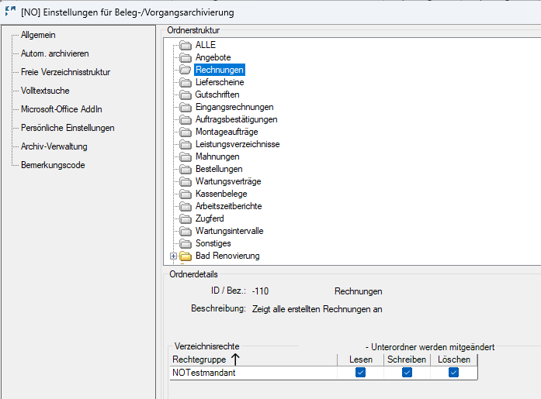Click the Kassenbelege folder icon
This screenshot has height=399, width=541.
186,194
